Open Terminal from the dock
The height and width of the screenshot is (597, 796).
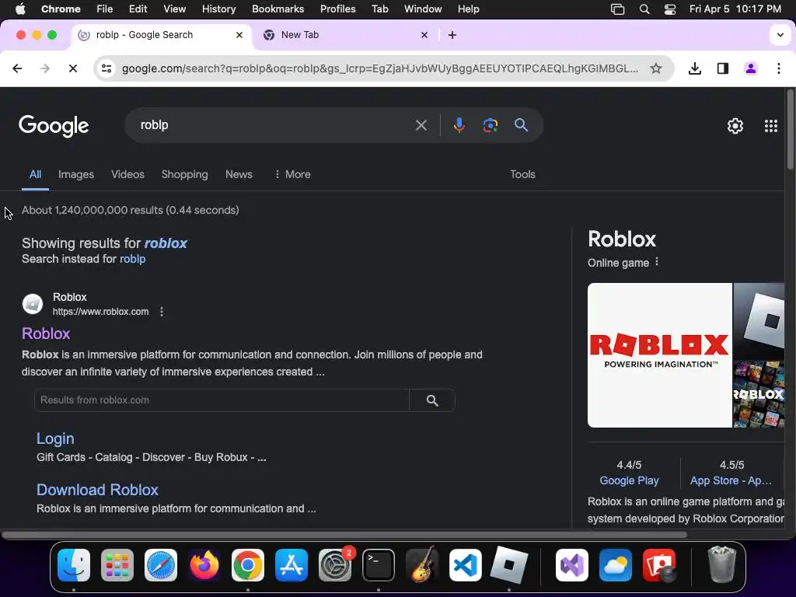tap(379, 565)
